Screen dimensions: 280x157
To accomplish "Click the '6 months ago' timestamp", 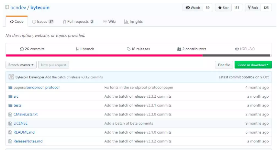I will click(x=257, y=132).
